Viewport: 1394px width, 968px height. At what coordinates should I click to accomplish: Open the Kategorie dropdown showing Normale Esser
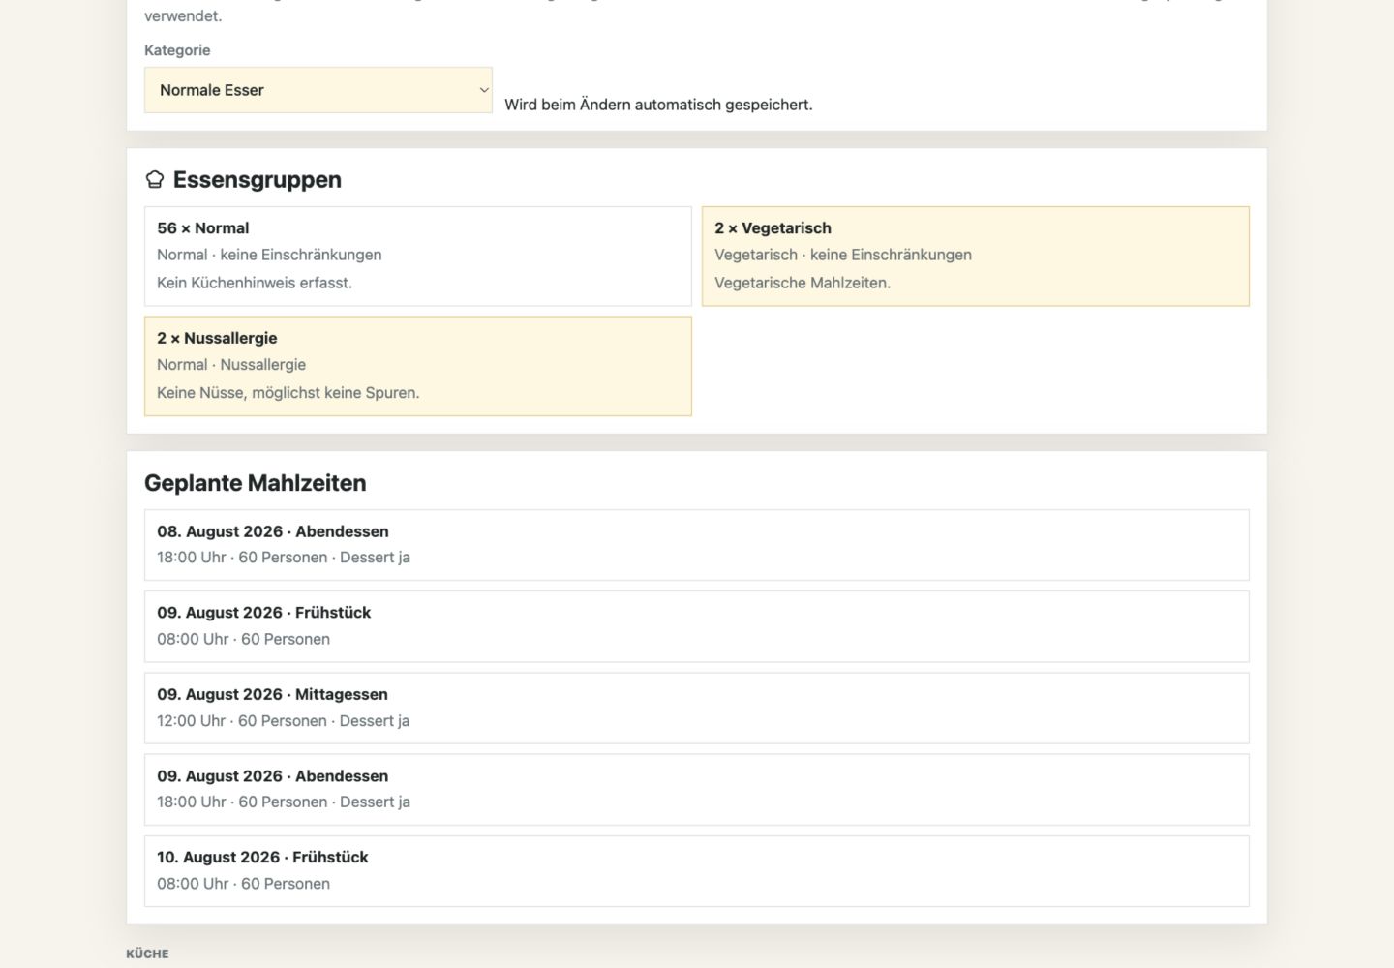tap(318, 90)
